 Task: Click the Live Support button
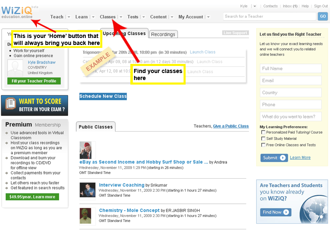tap(235, 33)
